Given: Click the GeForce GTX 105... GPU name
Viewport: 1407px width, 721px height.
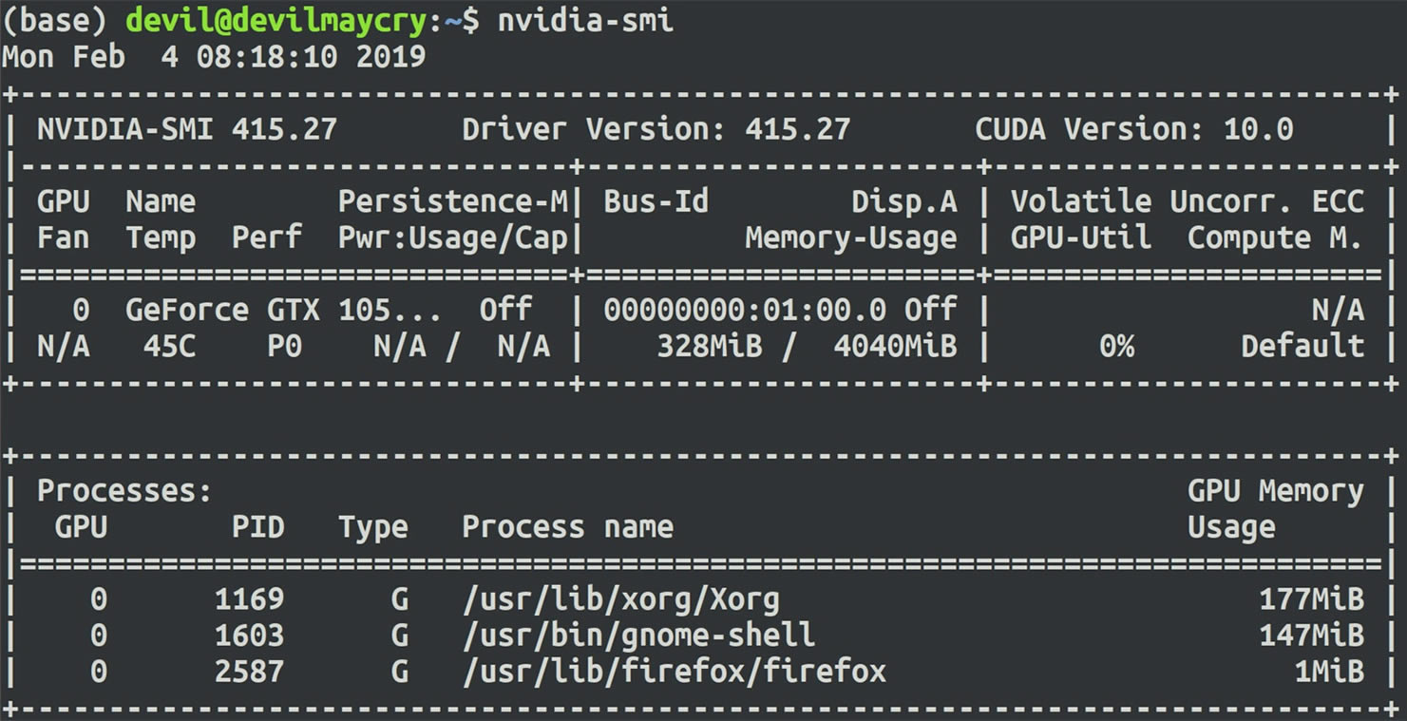Looking at the screenshot, I should point(283,310).
